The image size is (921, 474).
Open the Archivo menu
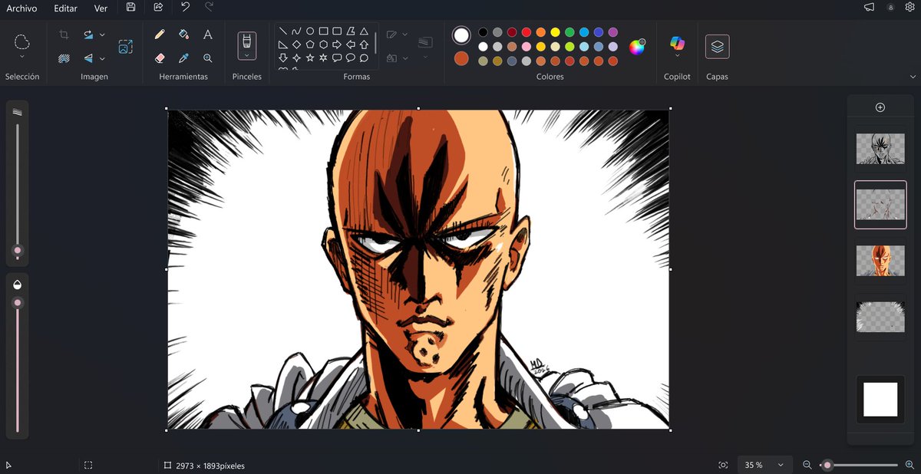click(x=21, y=8)
